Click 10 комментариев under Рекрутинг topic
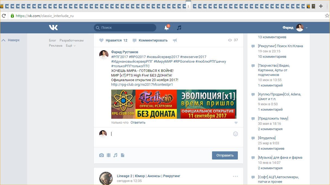The width and height of the screenshot is (330, 185). 272,57
